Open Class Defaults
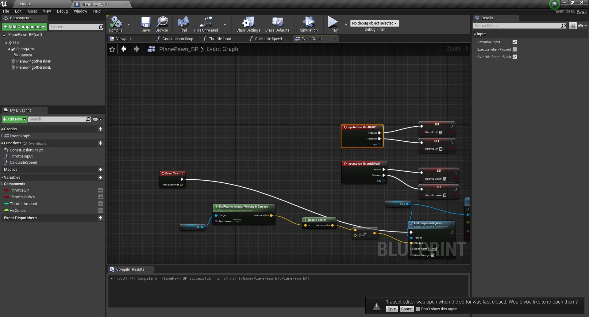 point(277,24)
